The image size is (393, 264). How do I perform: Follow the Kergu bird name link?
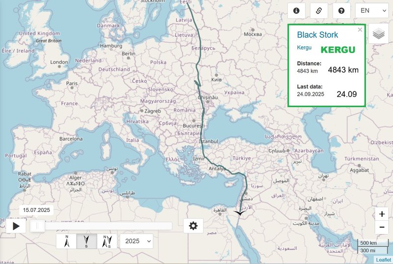click(304, 47)
